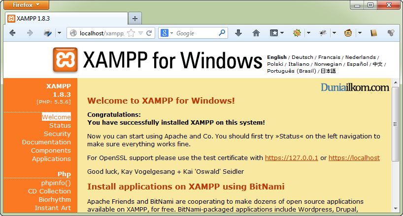Click the vertical scrollbar thumb
The width and height of the screenshot is (403, 216).
pyautogui.click(x=396, y=124)
